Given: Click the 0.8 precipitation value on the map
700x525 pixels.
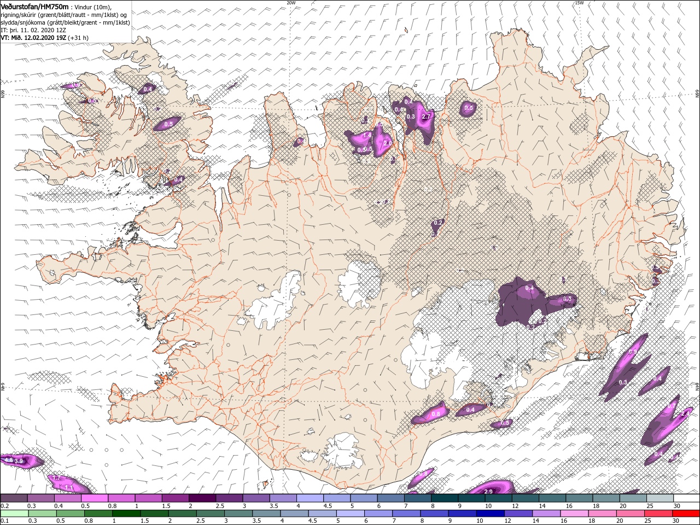Looking at the screenshot, I should [x=436, y=415].
